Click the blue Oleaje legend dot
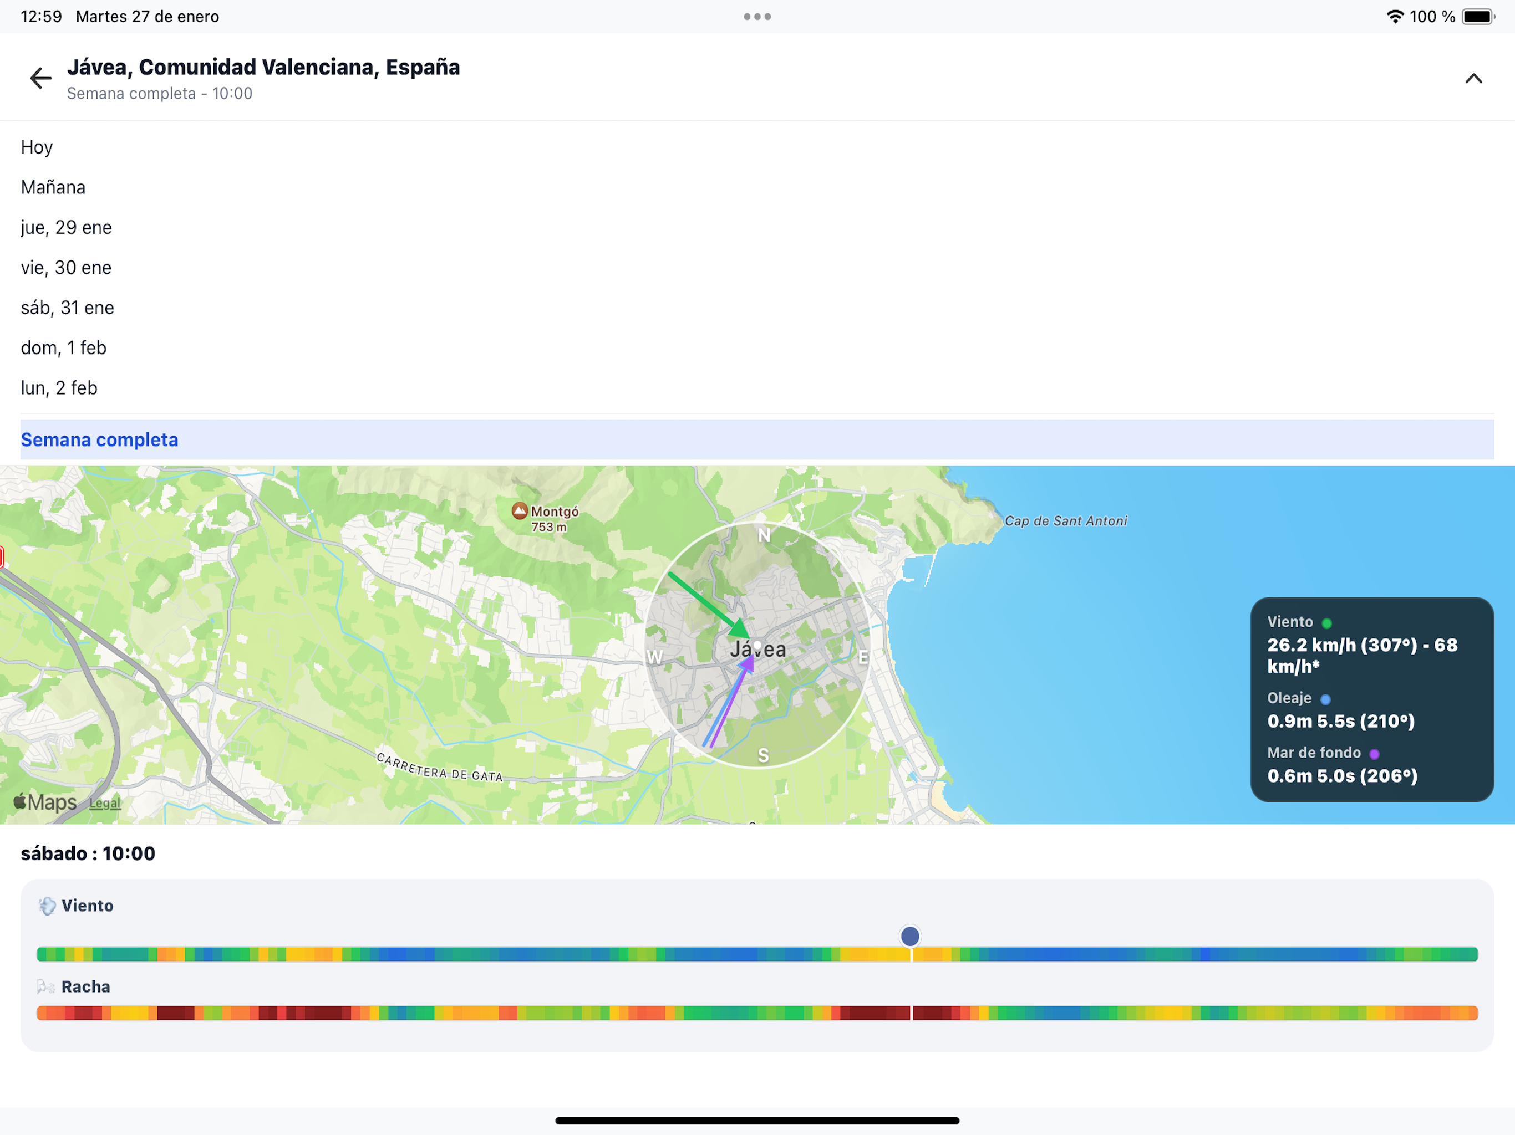 1325,699
